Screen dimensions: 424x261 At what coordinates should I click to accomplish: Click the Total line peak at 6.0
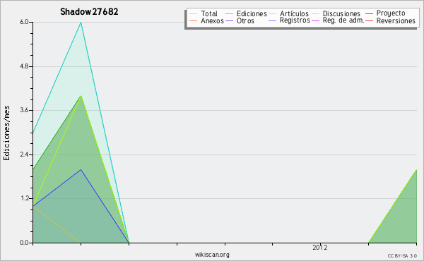81,23
